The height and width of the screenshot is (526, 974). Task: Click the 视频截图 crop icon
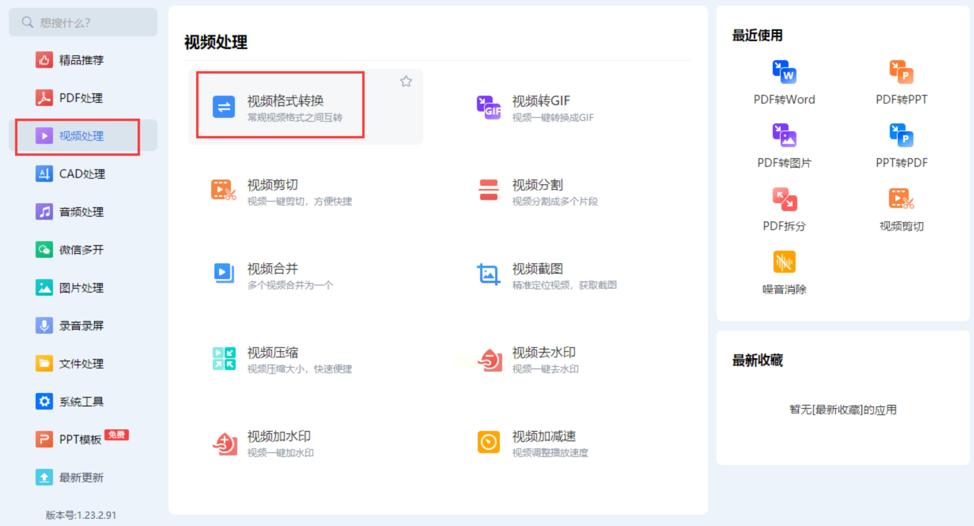488,274
